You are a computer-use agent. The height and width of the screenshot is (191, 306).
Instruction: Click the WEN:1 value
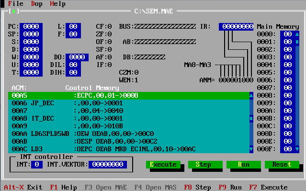(x=129, y=80)
